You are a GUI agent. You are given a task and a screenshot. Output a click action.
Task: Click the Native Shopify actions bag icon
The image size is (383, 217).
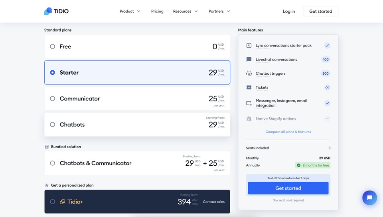tap(249, 119)
